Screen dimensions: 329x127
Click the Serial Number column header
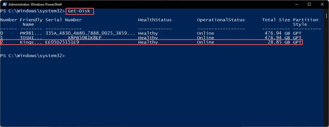coord(64,20)
